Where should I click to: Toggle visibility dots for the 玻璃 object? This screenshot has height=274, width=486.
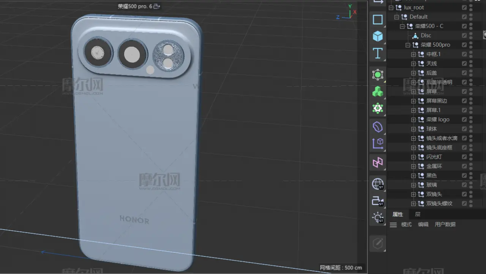coord(471,185)
